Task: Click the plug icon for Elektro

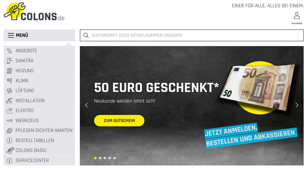Action: coord(9,111)
